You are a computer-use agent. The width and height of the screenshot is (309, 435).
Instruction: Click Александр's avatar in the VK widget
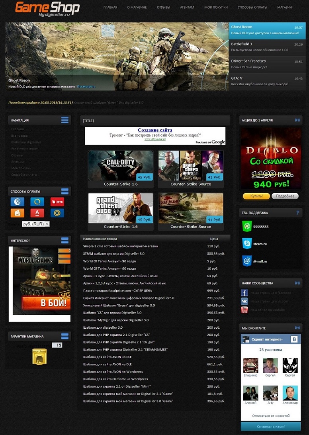pyautogui.click(x=290, y=393)
